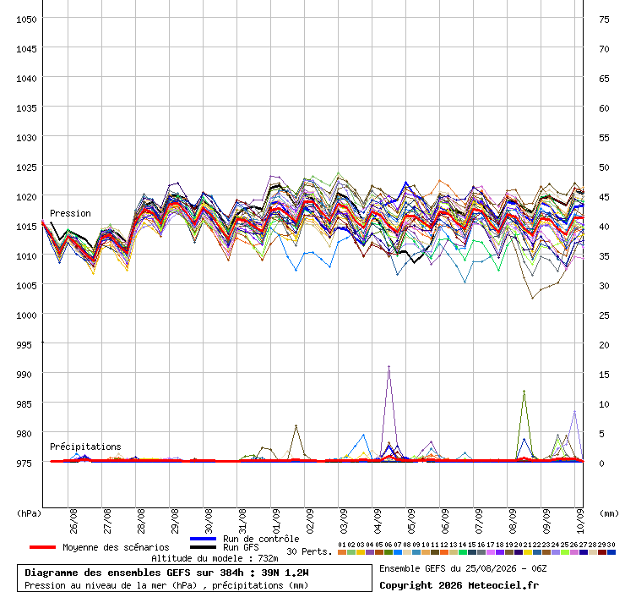This screenshot has height=592, width=625.
Task: Select the purple precipitation peak near 04/09
Action: point(389,366)
